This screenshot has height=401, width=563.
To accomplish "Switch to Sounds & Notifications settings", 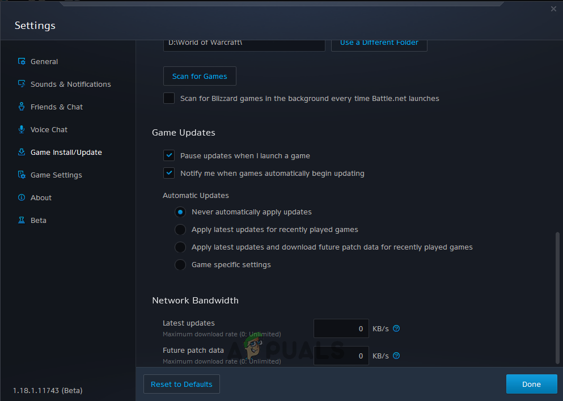I will coord(71,84).
